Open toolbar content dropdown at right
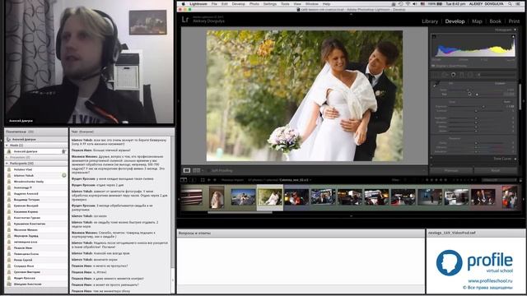The width and height of the screenshot is (527, 296). pyautogui.click(x=423, y=170)
